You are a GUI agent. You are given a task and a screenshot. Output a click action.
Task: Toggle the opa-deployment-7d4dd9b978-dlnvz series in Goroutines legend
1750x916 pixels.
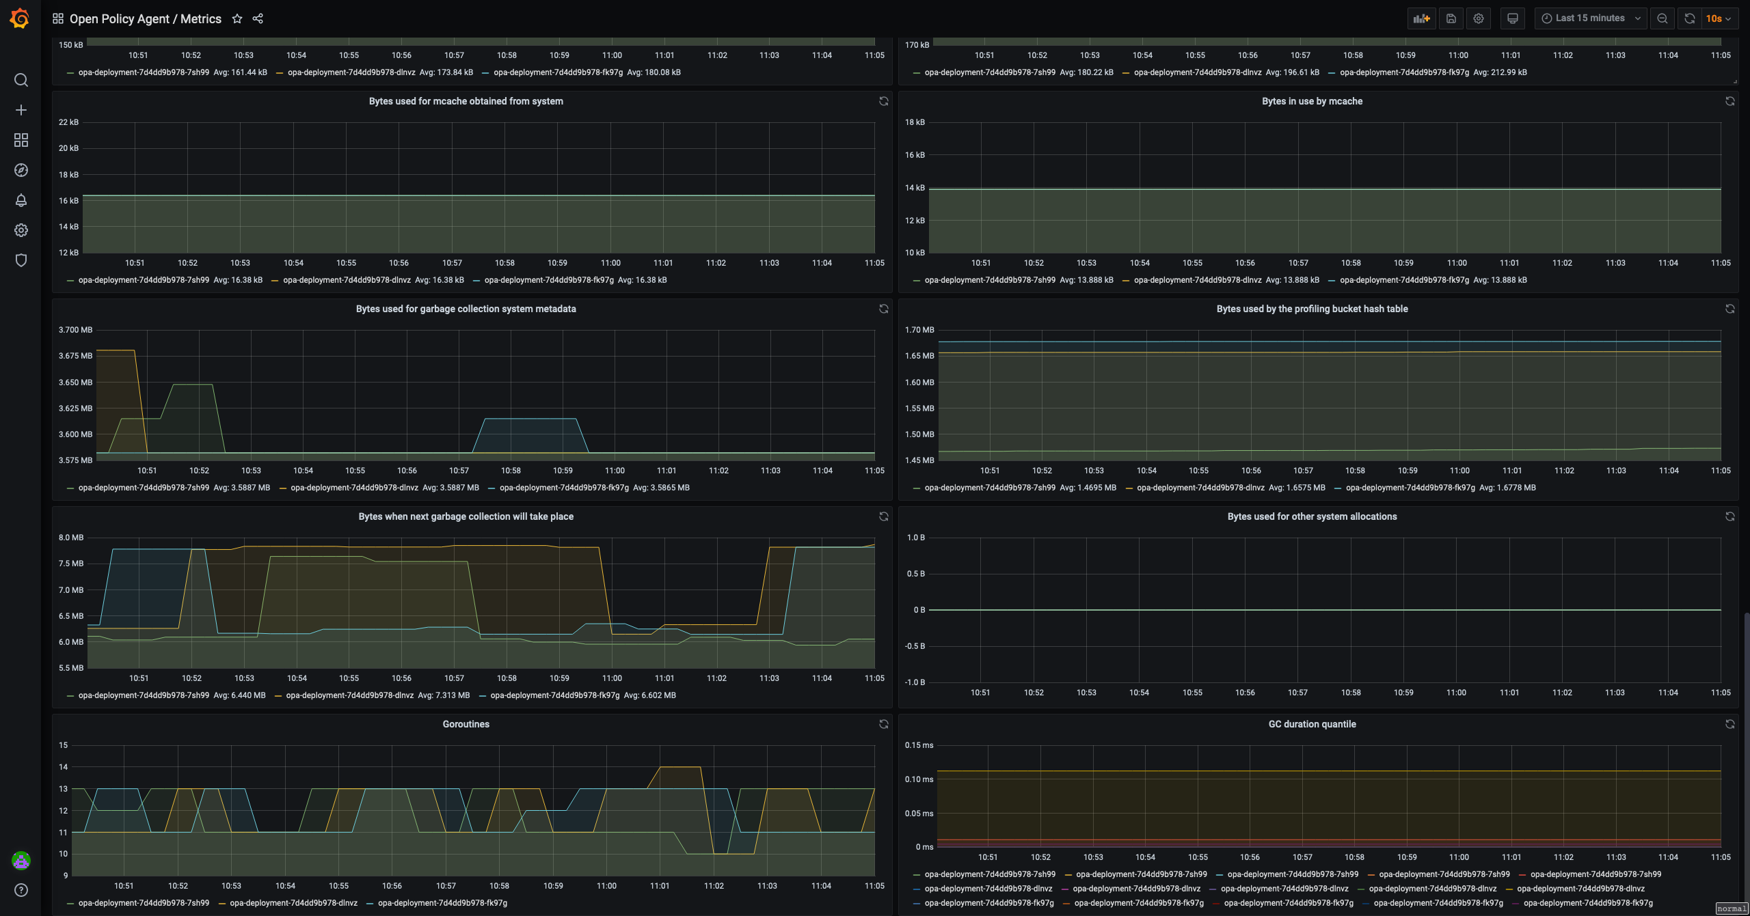(293, 903)
